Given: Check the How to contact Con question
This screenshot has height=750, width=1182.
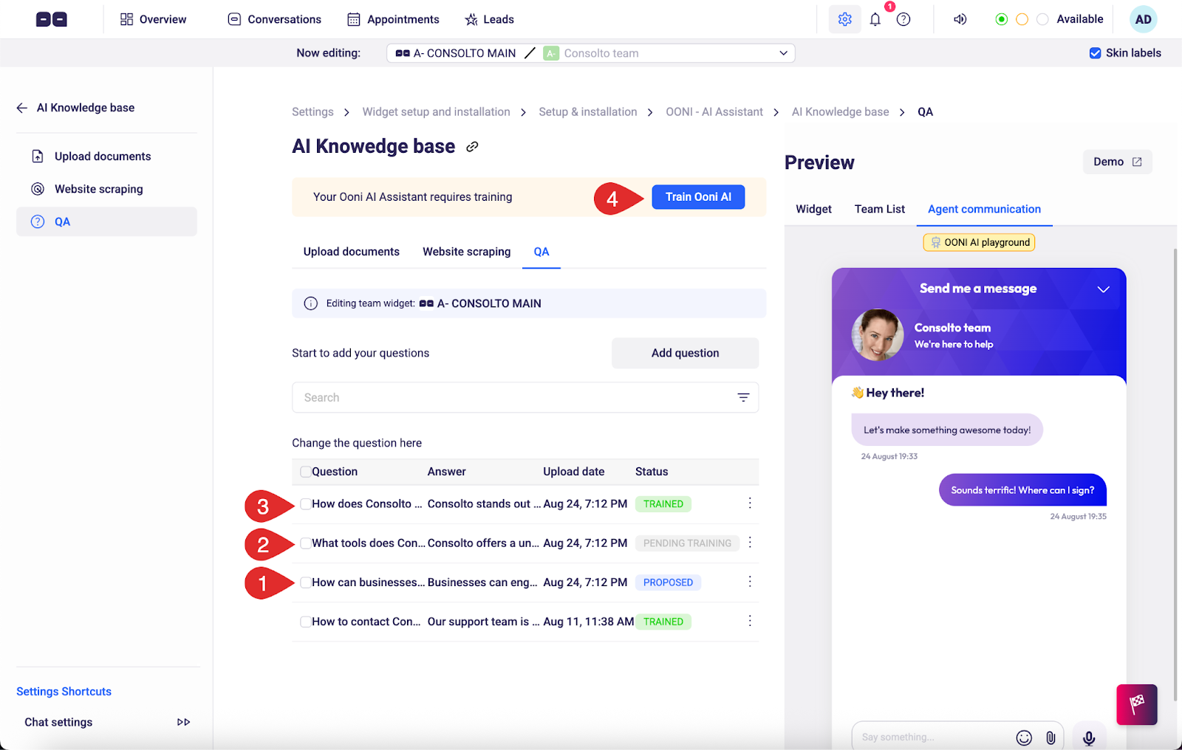Looking at the screenshot, I should [305, 622].
